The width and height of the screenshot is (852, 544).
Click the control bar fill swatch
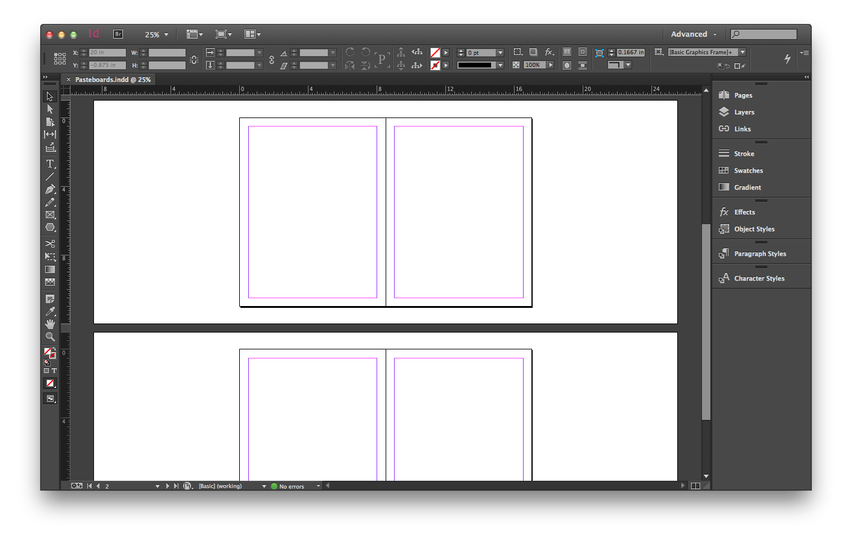pyautogui.click(x=435, y=53)
